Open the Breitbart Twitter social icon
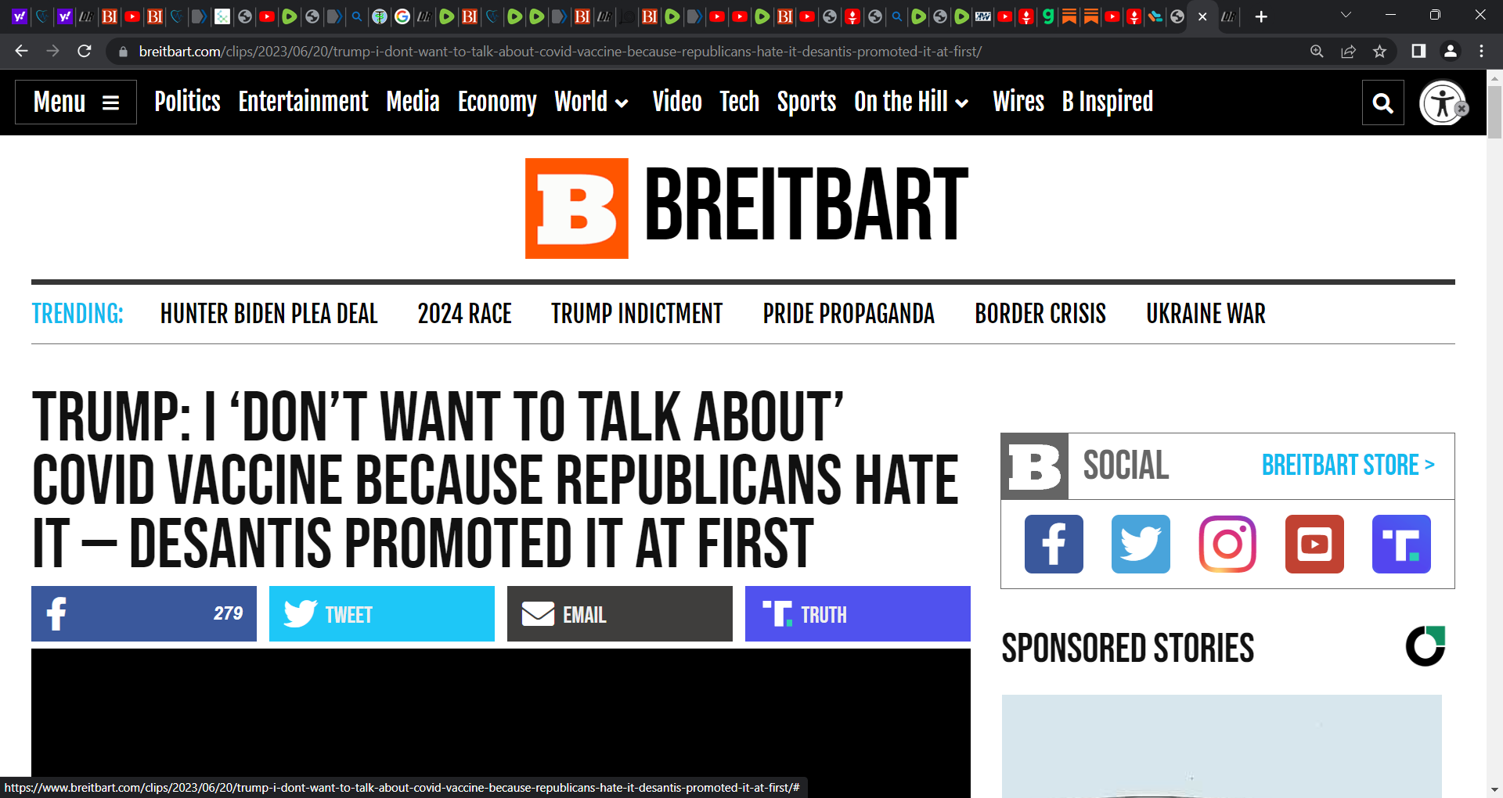The width and height of the screenshot is (1503, 798). (x=1141, y=544)
